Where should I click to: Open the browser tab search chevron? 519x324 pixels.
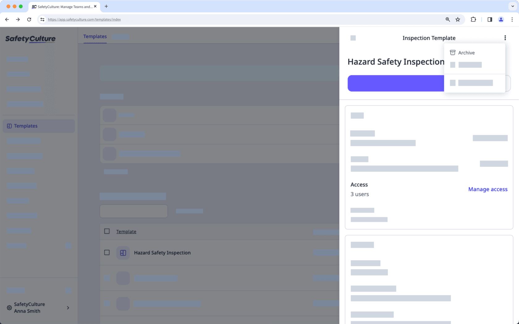(x=512, y=6)
